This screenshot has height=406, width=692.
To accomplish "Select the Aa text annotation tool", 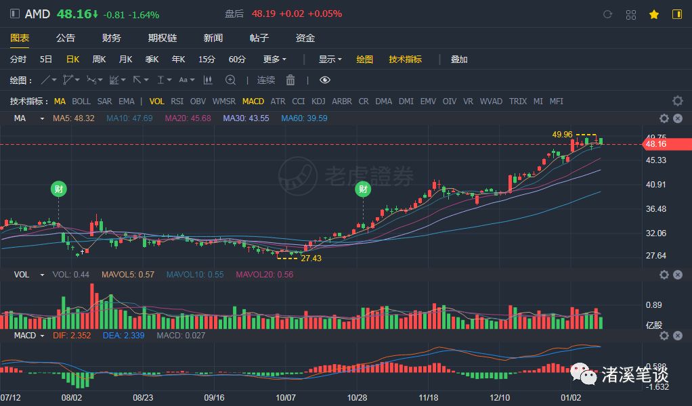I will pyautogui.click(x=183, y=80).
